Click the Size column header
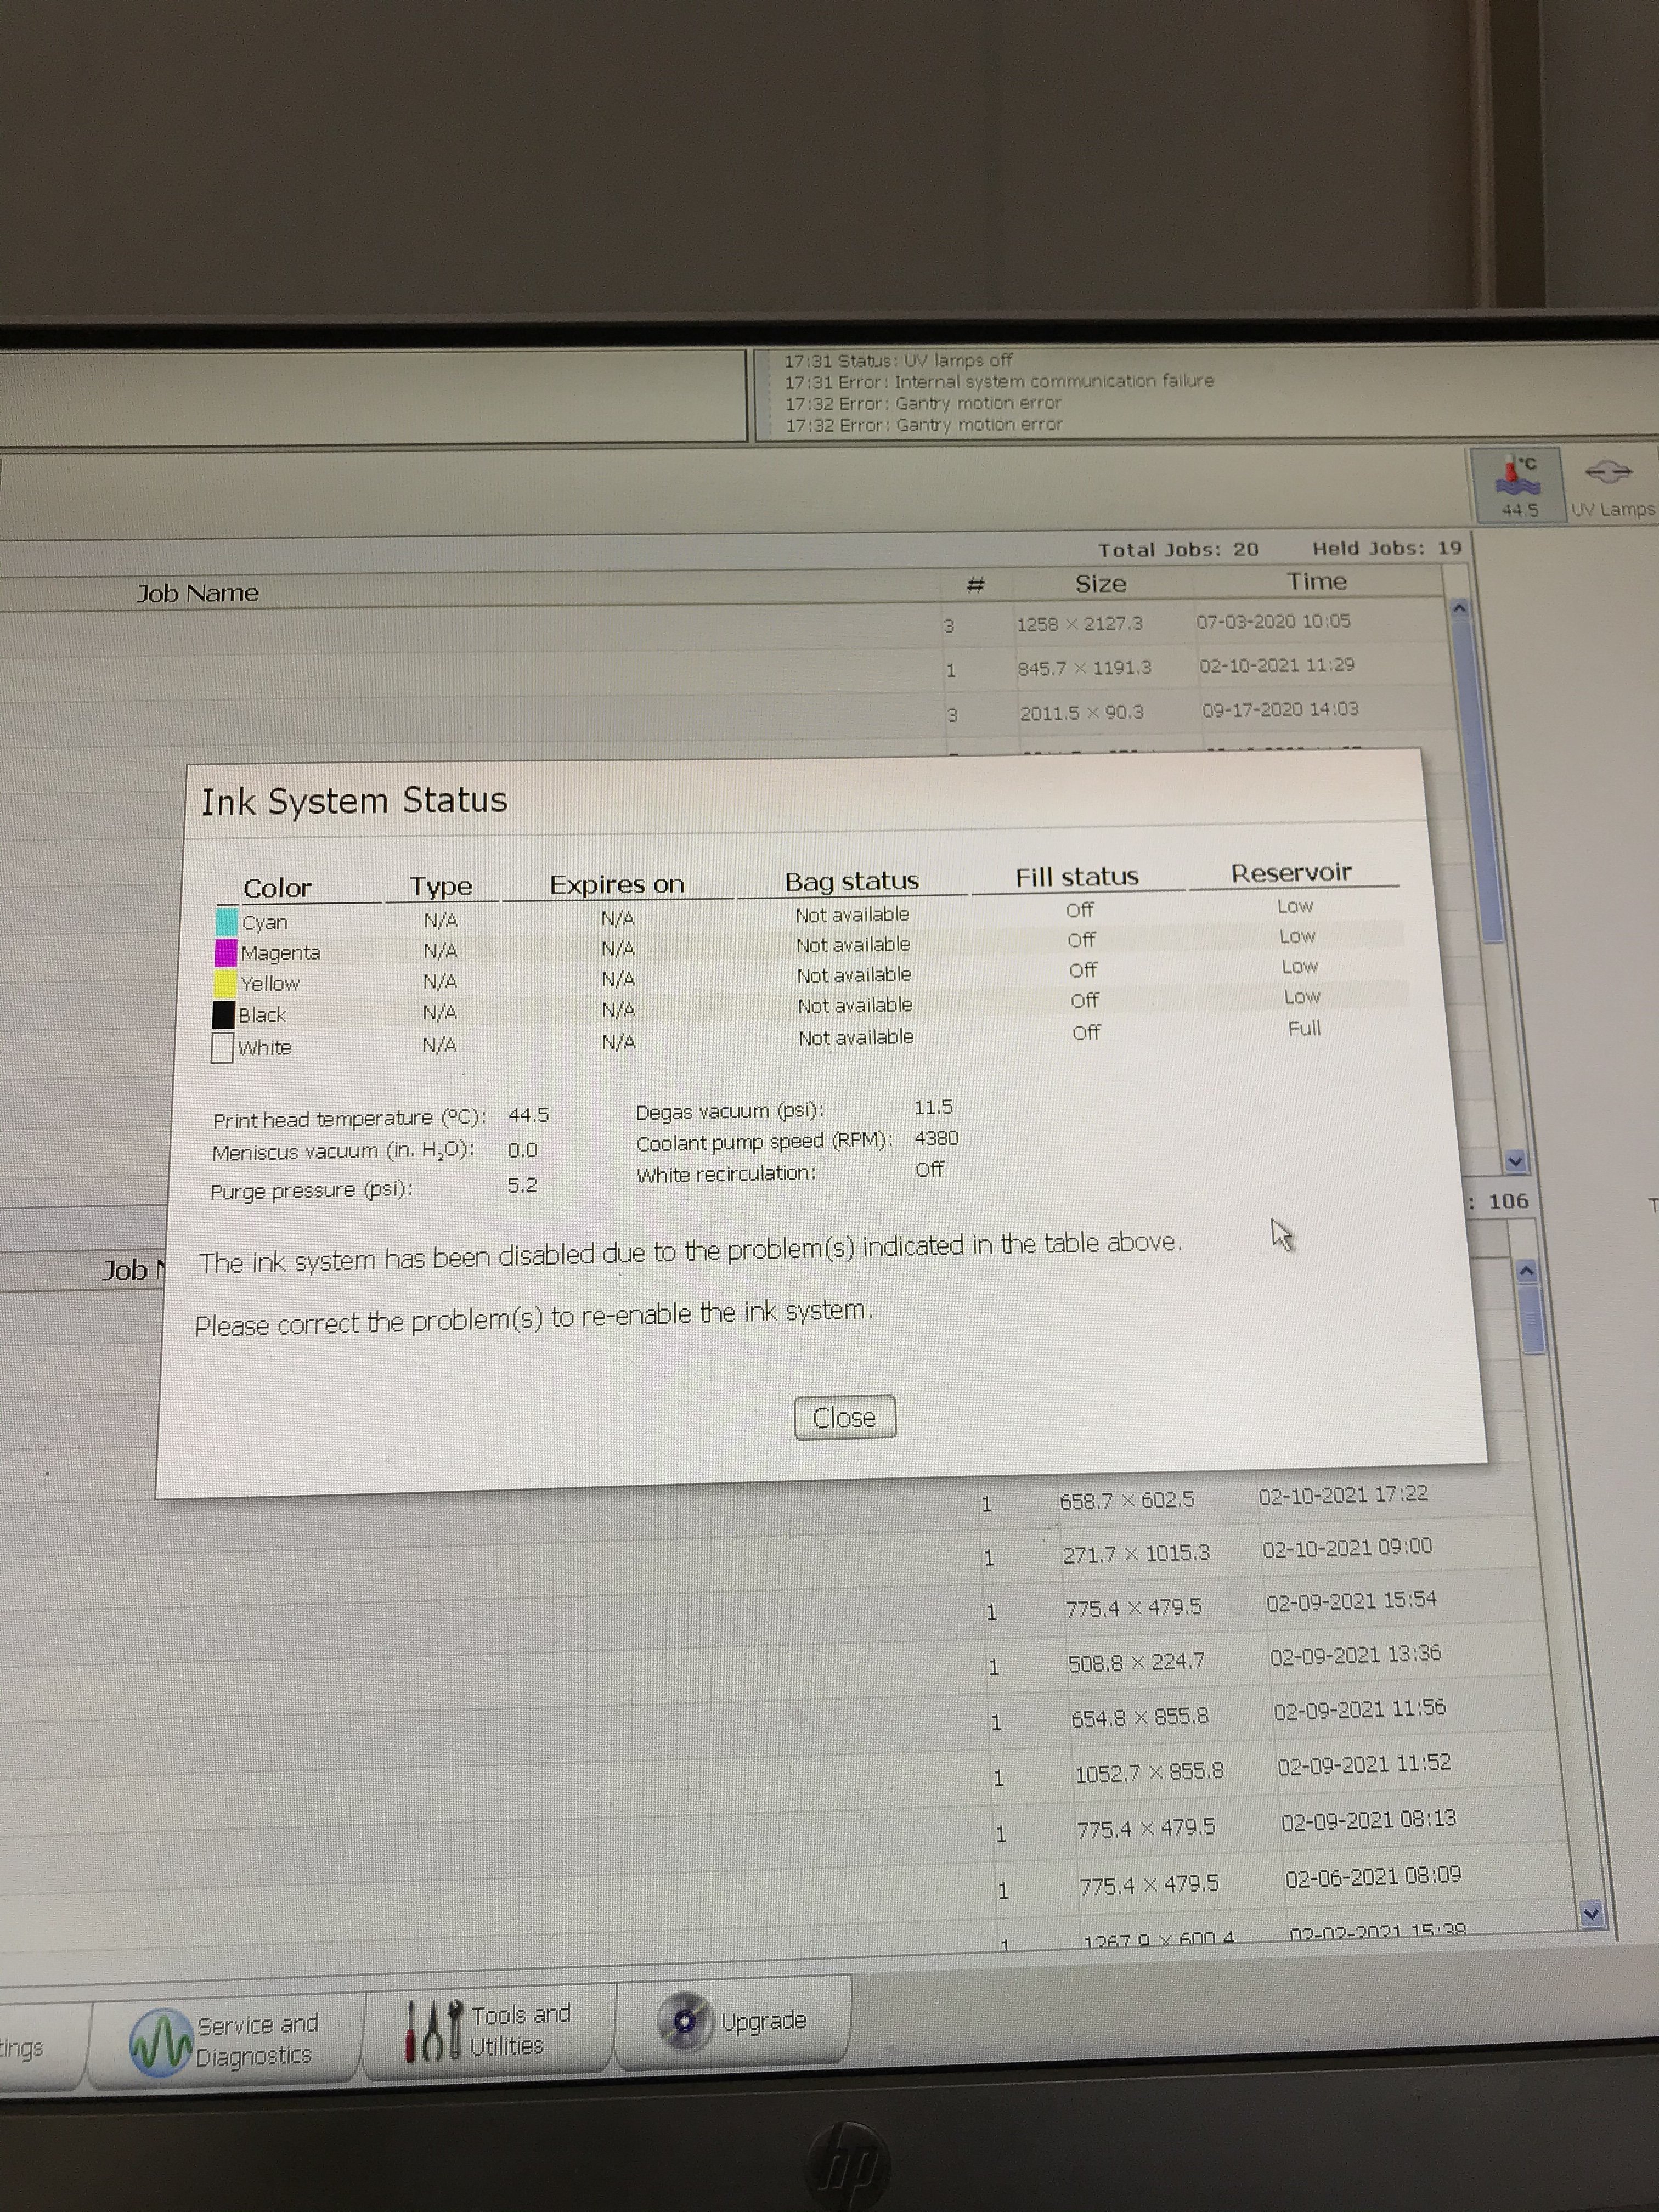Image resolution: width=1659 pixels, height=2212 pixels. click(1101, 583)
